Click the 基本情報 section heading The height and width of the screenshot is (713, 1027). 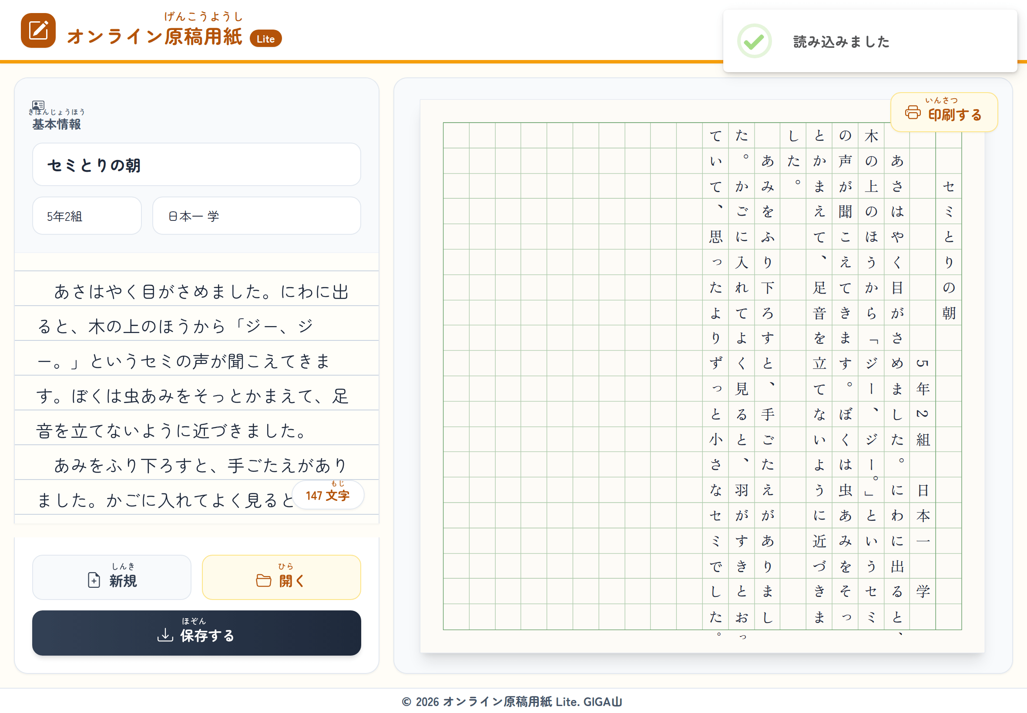(x=56, y=124)
